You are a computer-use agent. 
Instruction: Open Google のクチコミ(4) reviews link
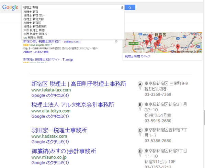click(x=50, y=96)
